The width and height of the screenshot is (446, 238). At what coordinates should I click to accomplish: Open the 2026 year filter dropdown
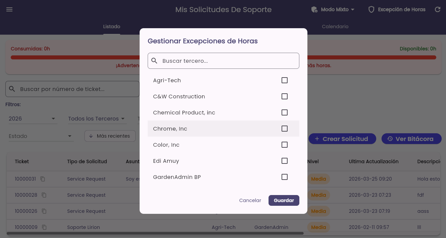[33, 118]
